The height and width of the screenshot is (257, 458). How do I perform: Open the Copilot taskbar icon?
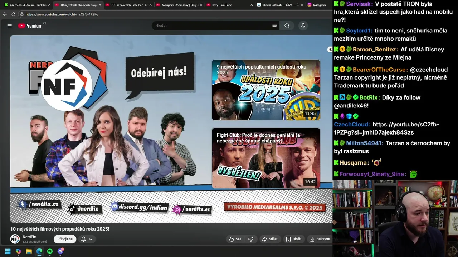click(x=18, y=251)
